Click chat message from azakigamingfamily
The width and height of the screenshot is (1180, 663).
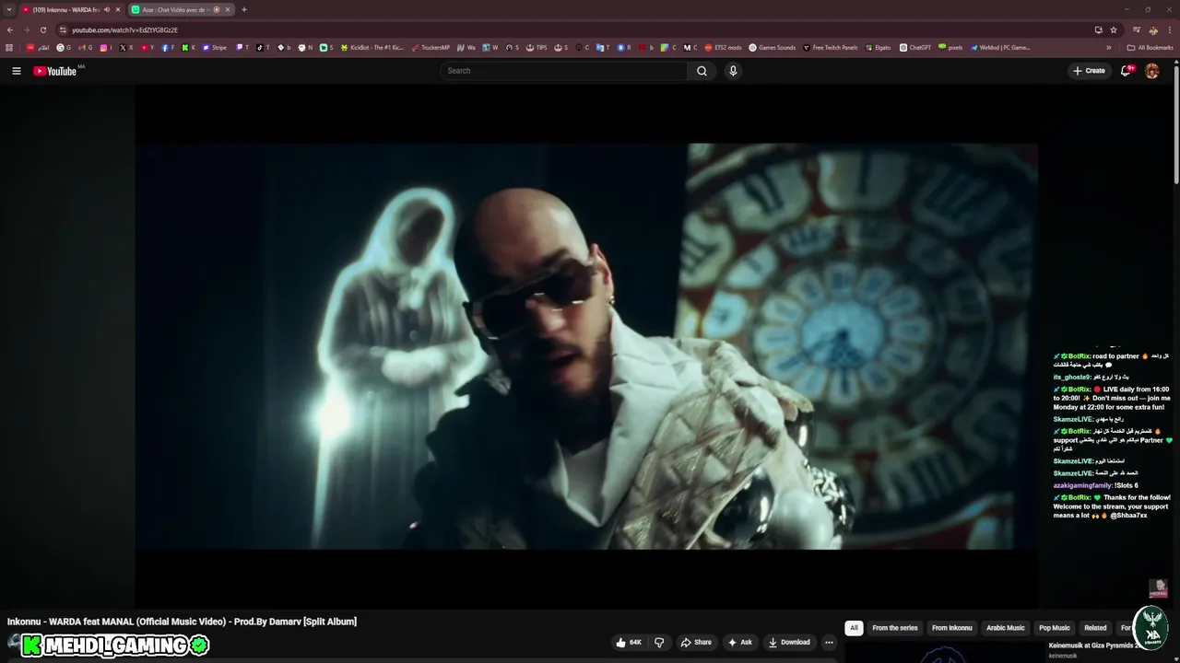pos(1096,485)
